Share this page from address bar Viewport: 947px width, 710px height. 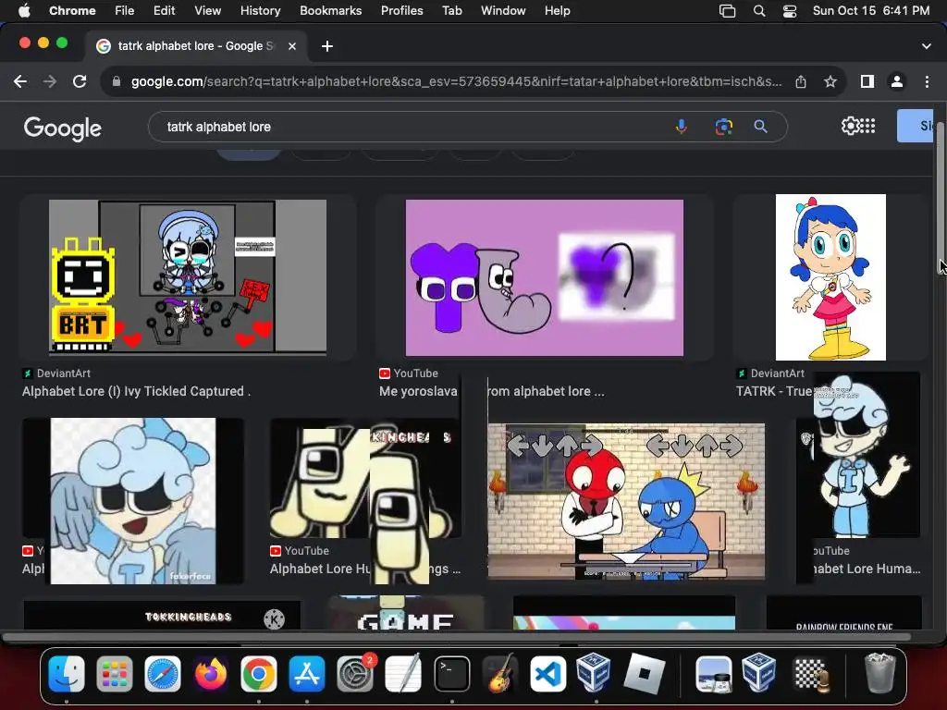click(801, 81)
